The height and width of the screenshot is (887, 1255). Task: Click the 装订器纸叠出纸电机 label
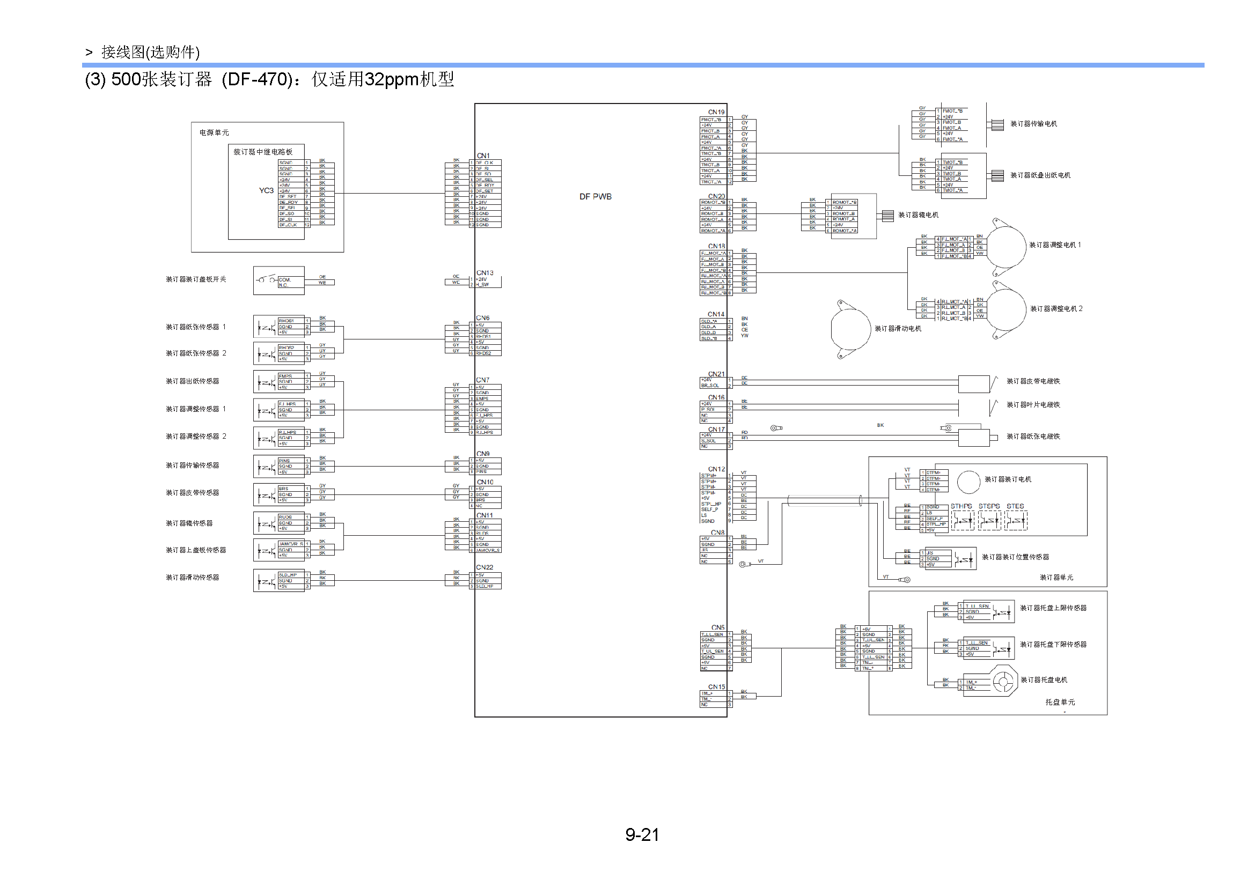tap(1040, 175)
